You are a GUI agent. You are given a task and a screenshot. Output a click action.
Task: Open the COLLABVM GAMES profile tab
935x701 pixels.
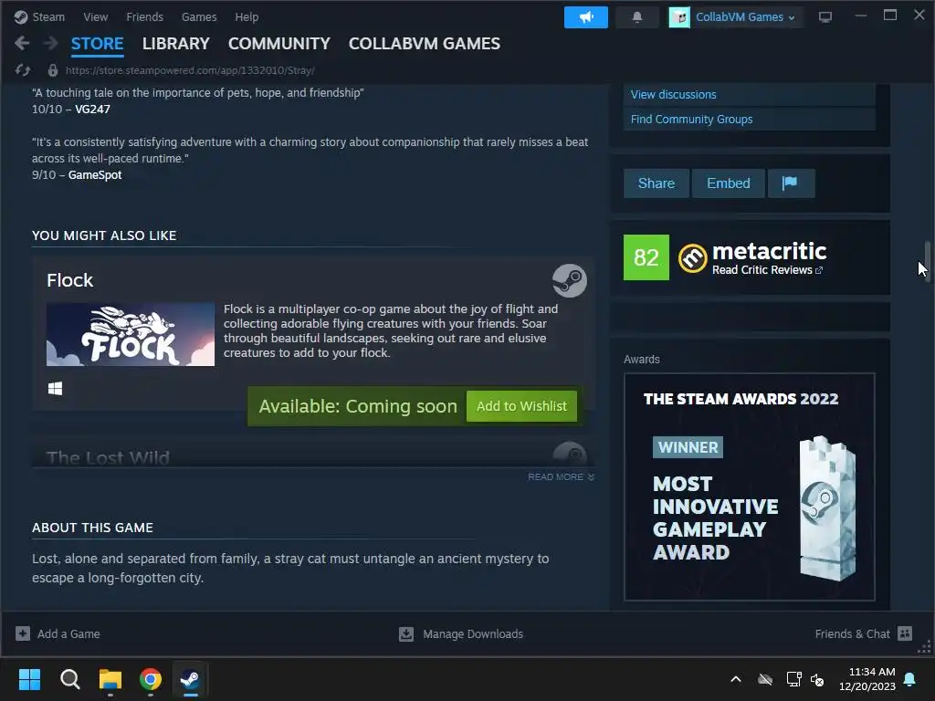pos(424,44)
